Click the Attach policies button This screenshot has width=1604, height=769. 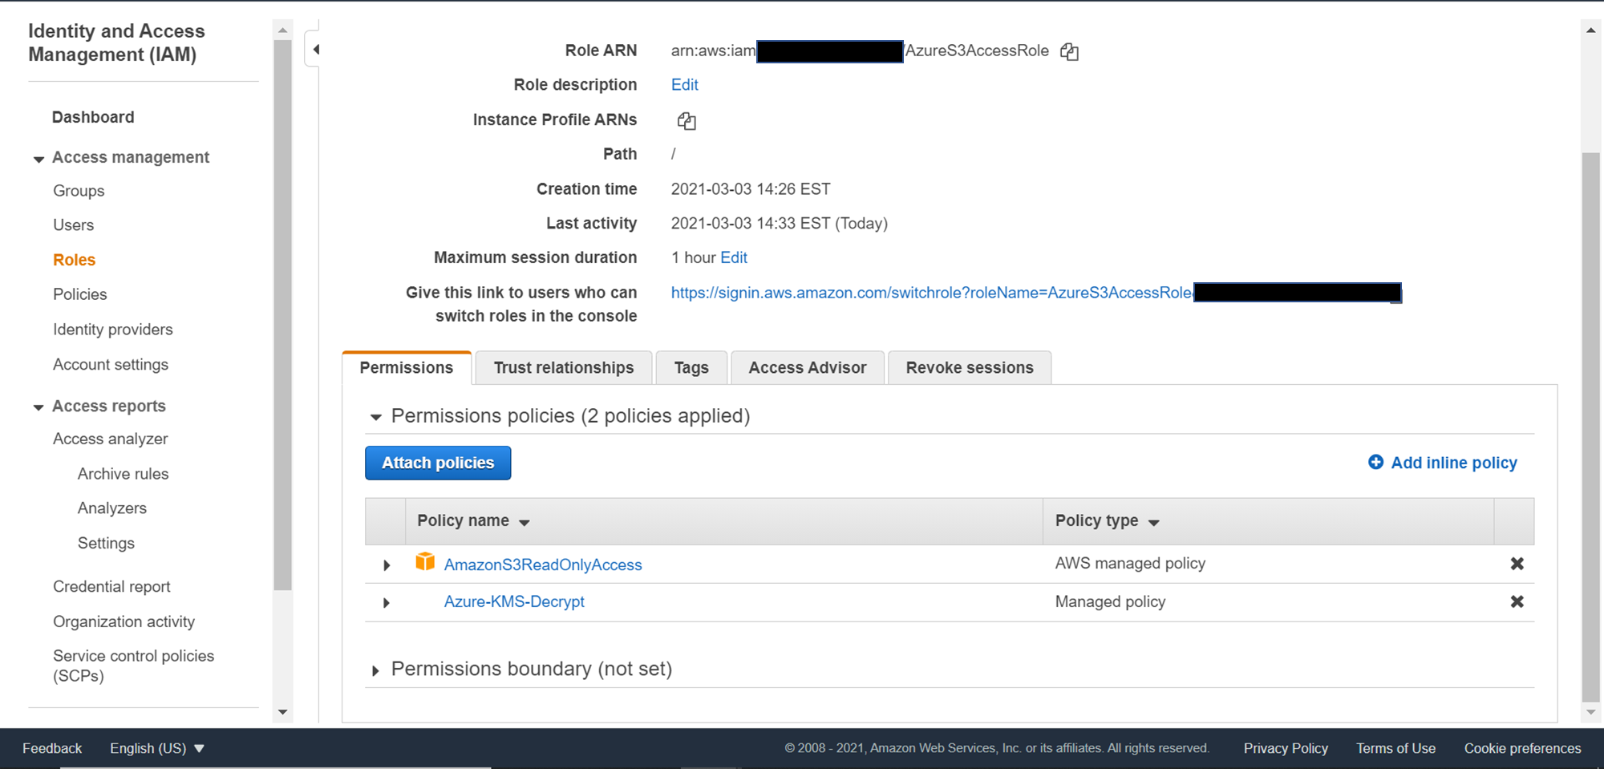[x=438, y=463]
